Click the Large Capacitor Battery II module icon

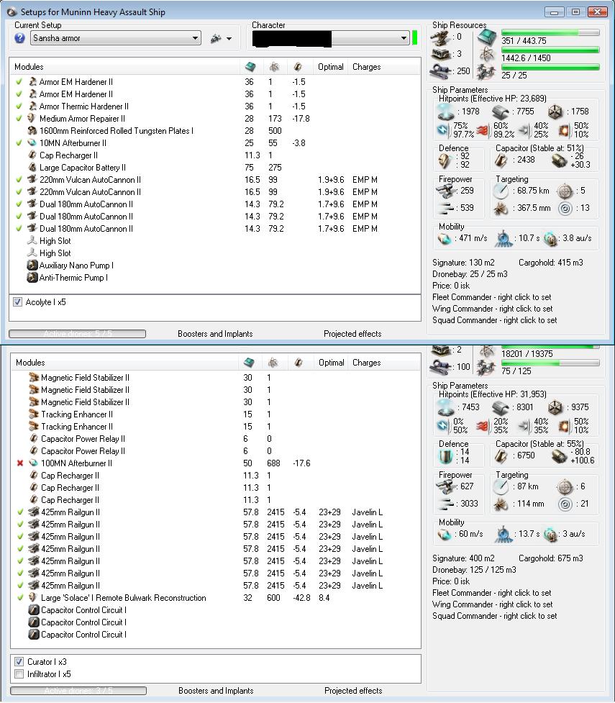tap(32, 168)
